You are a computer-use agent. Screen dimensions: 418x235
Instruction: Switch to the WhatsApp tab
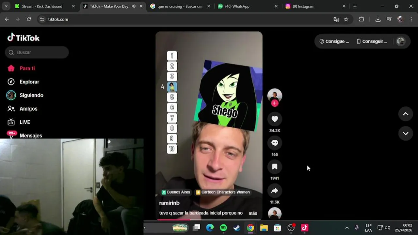(x=248, y=6)
